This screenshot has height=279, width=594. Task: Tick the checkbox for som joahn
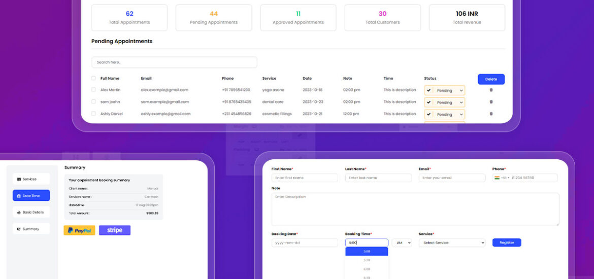coord(93,102)
